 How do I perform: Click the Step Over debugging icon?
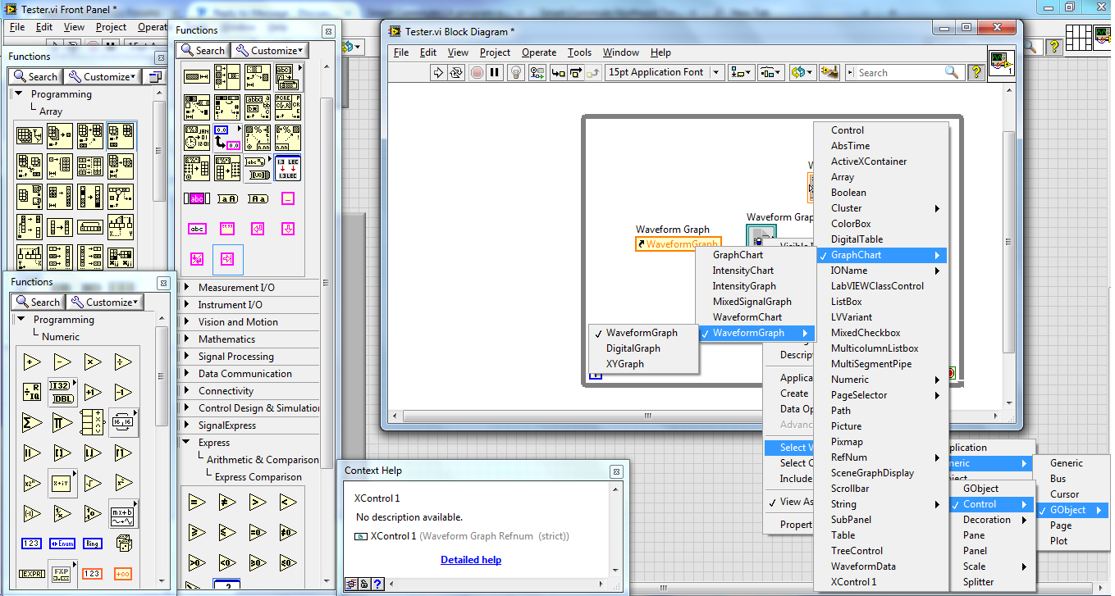coord(575,72)
